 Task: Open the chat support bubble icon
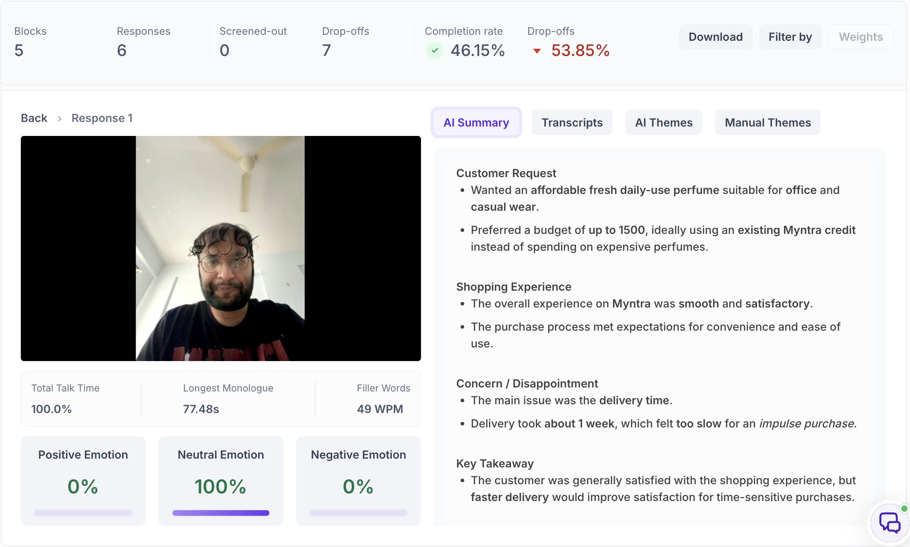(x=890, y=522)
